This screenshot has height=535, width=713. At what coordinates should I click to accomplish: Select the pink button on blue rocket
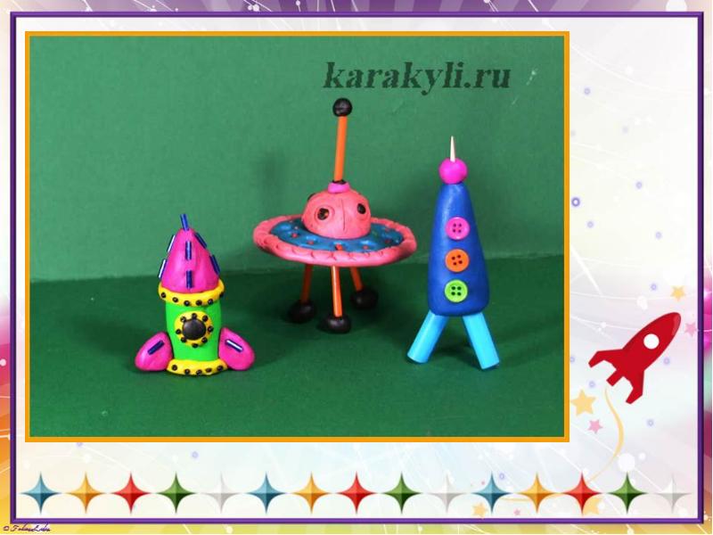click(457, 229)
